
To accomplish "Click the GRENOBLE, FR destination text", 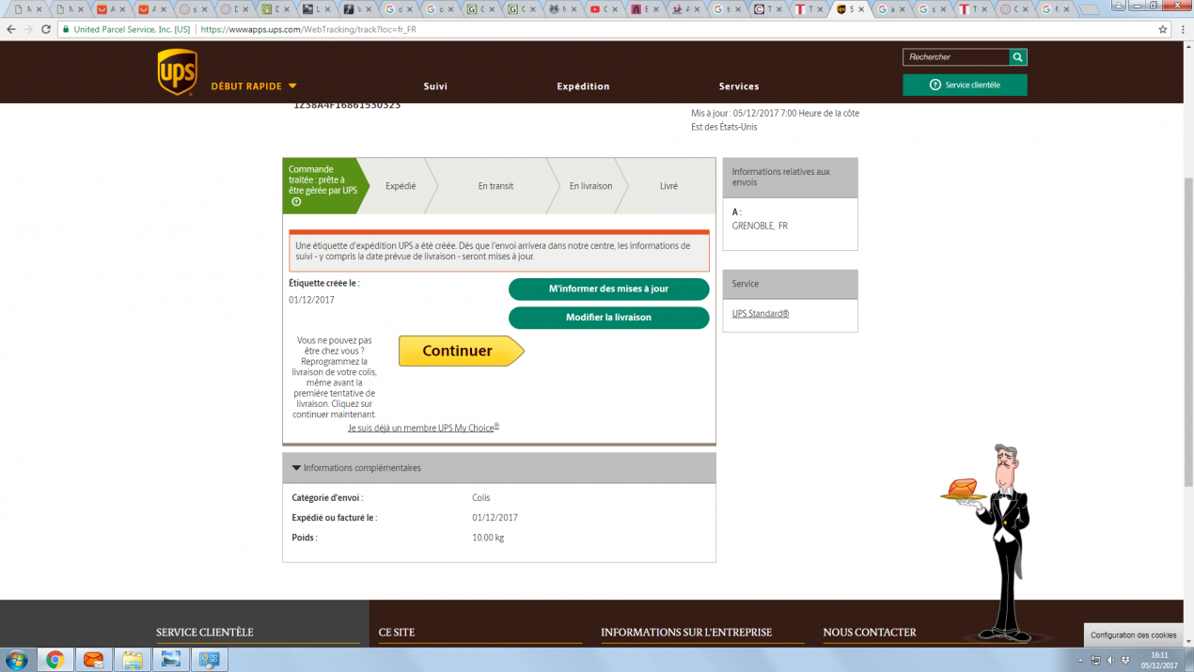I will [760, 227].
